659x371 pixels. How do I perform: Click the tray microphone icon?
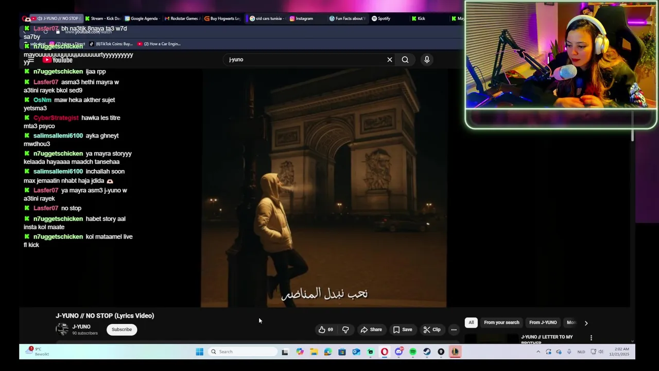(569, 352)
